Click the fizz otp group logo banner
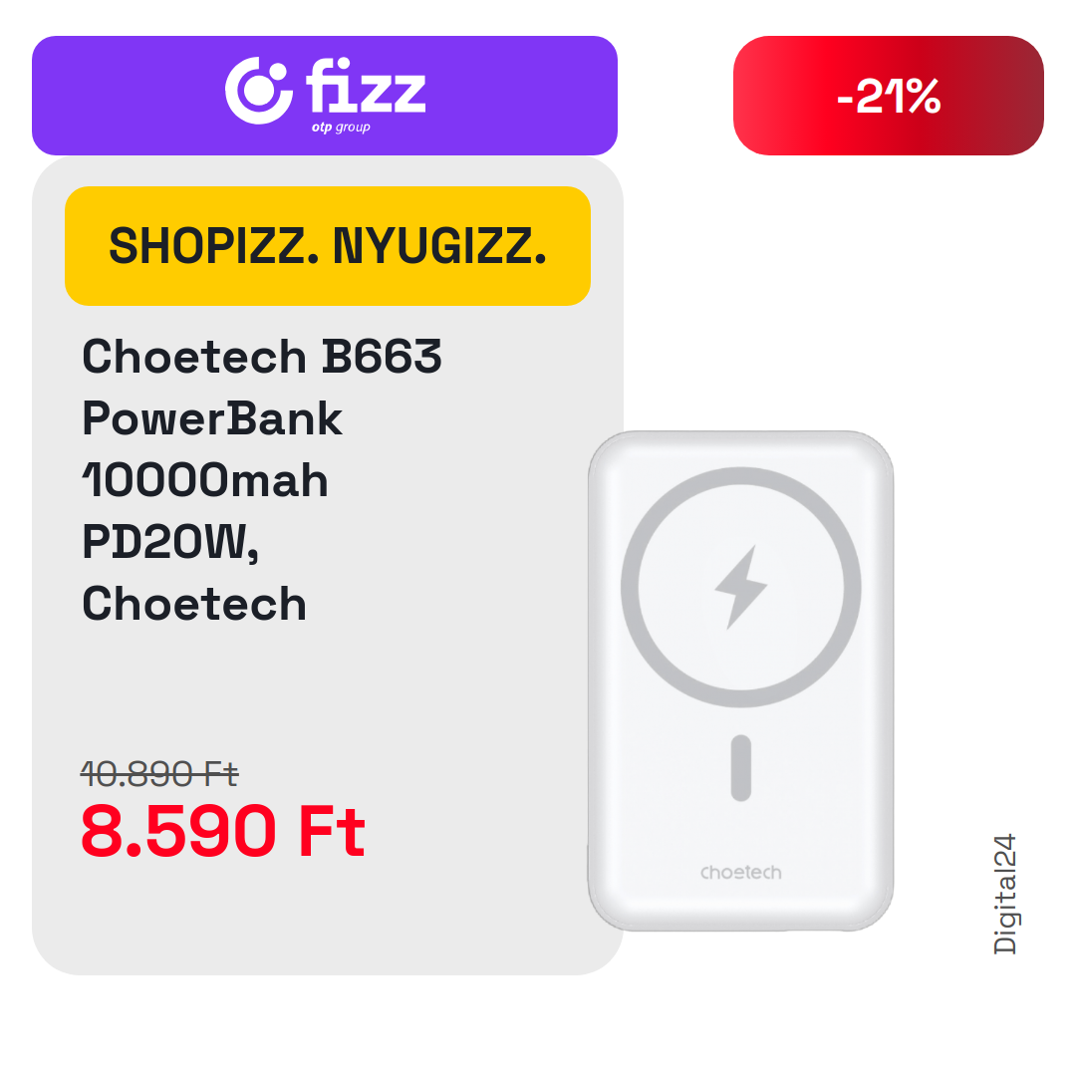Viewport: 1076px width, 1076px height. click(325, 96)
